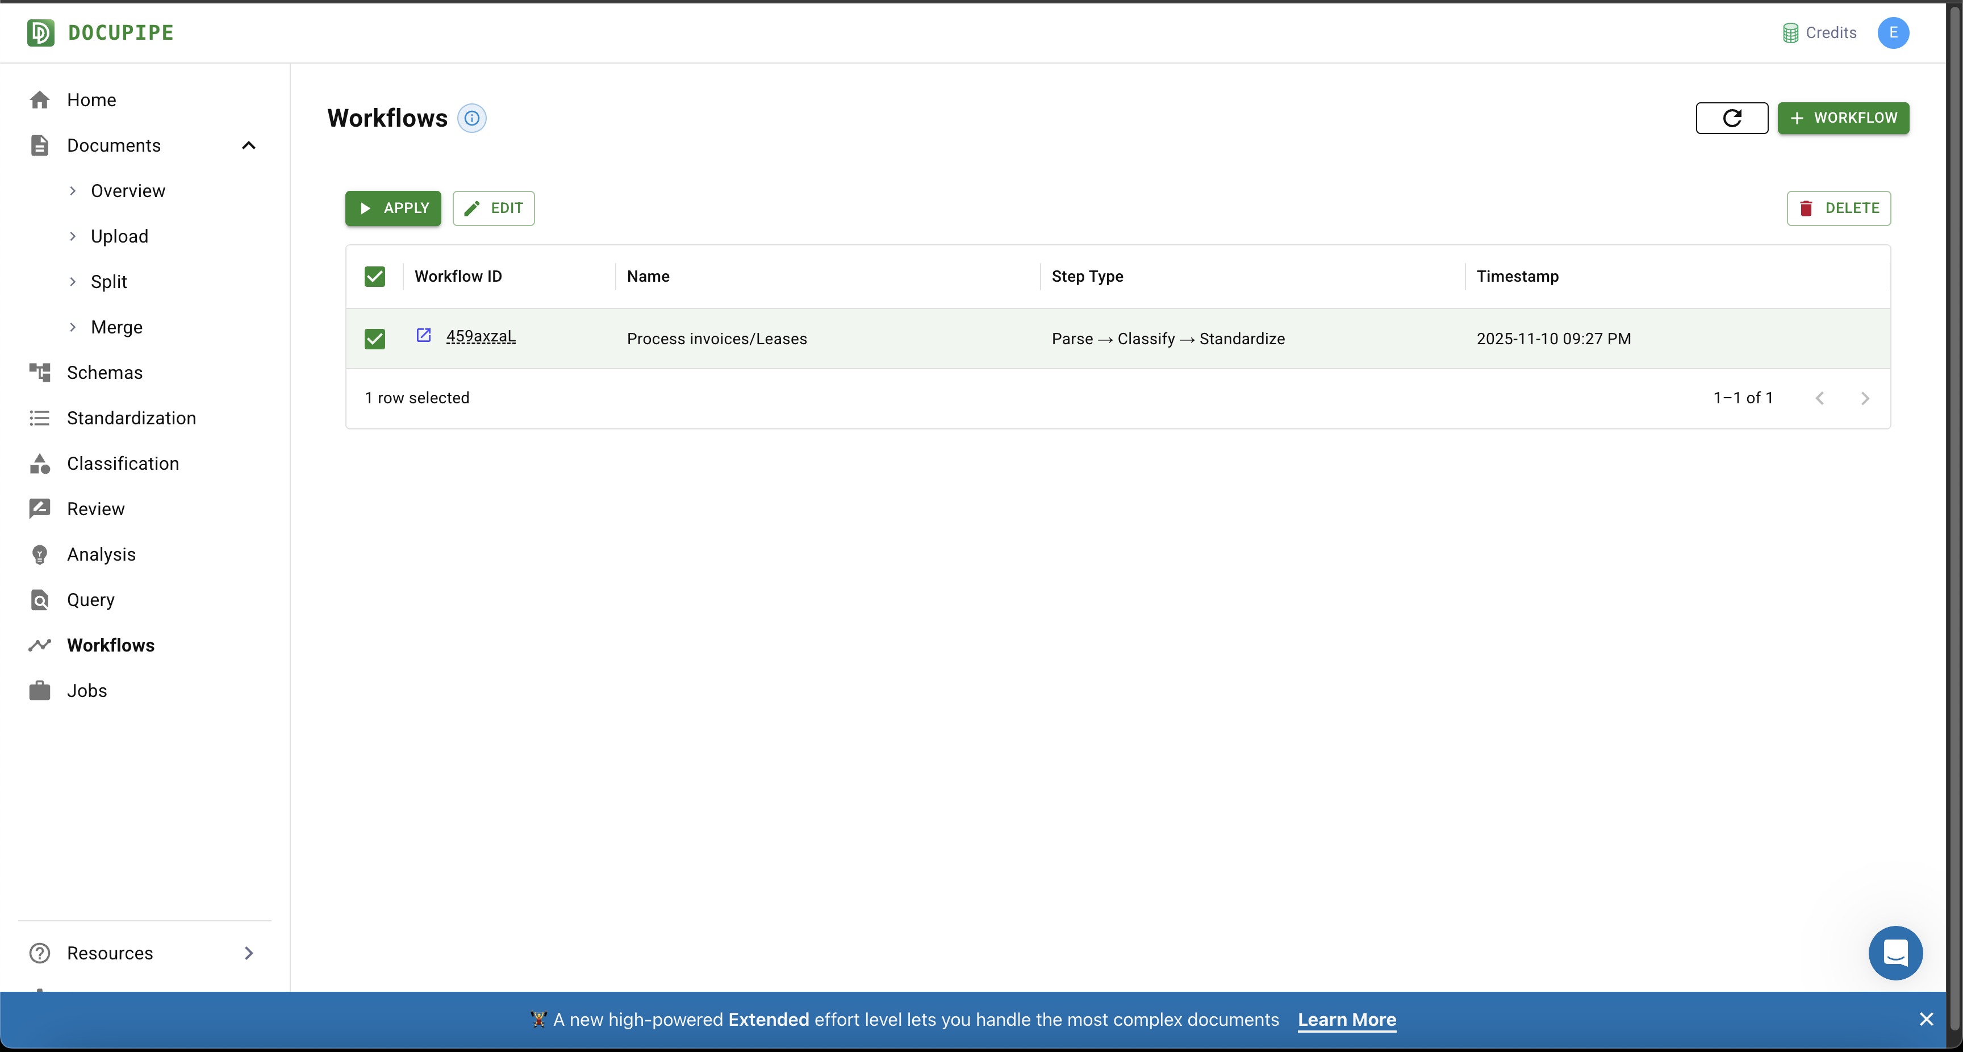Click the DocuPipe logo
This screenshot has height=1052, width=1963.
click(101, 33)
